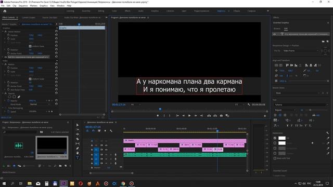Open the Tahoma font dropdown

click(301, 105)
